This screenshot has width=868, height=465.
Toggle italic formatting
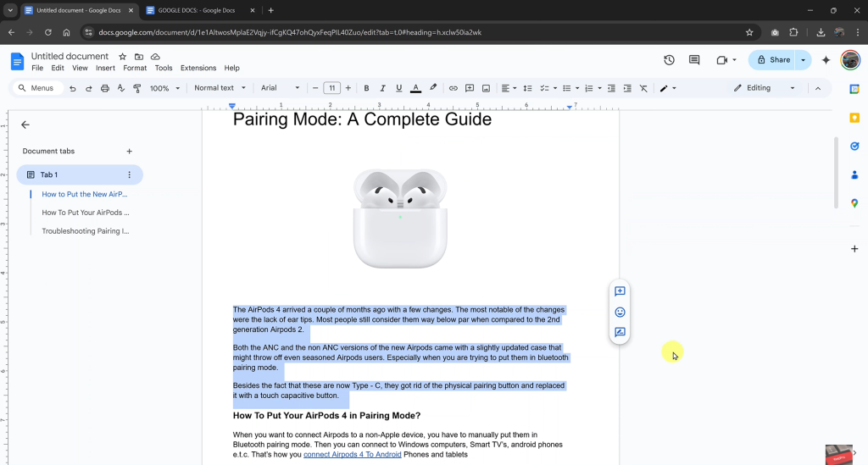click(x=382, y=88)
